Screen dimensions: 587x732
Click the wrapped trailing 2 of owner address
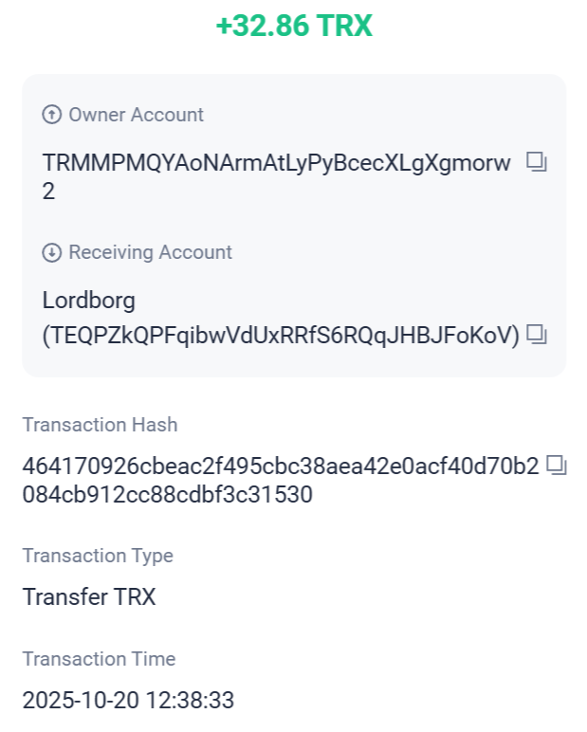point(49,192)
